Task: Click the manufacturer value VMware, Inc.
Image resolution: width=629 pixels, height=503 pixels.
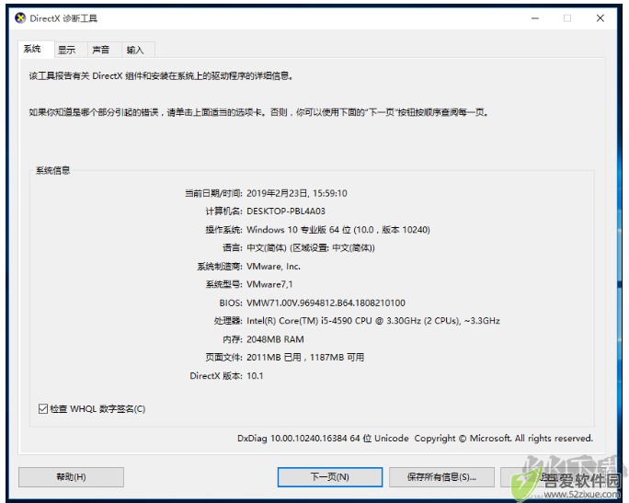Action: 273,267
